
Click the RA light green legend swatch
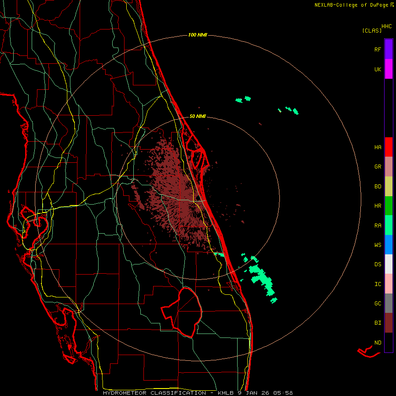(x=389, y=225)
